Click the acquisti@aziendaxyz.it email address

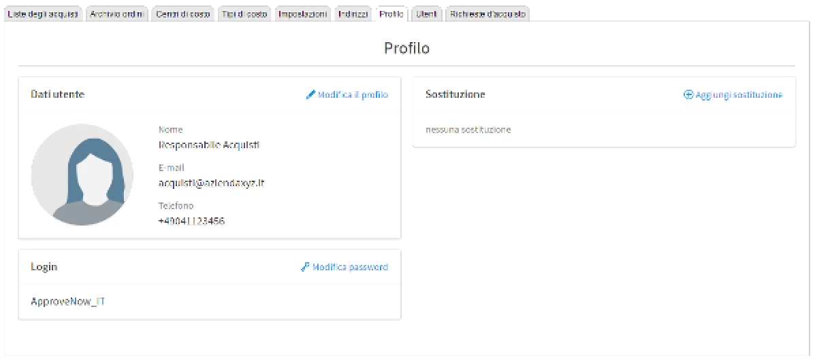(211, 183)
